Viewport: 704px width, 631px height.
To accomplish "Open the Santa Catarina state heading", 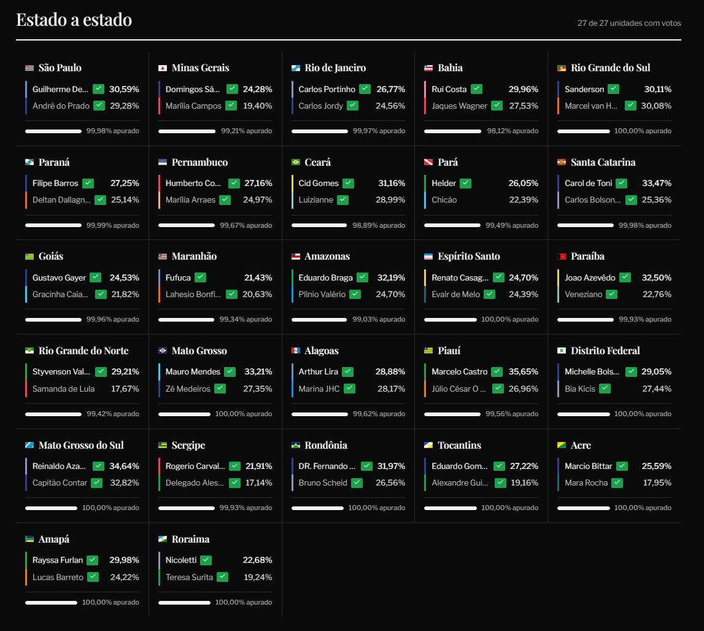I will [x=603, y=162].
